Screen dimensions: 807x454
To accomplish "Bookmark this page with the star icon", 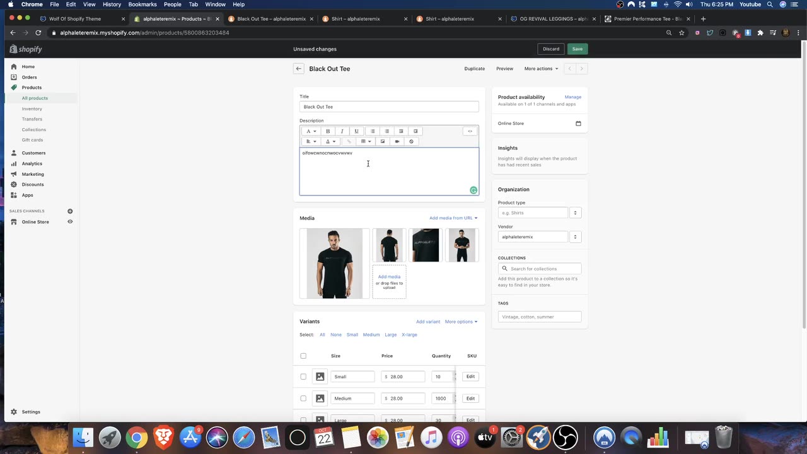I will [x=682, y=33].
